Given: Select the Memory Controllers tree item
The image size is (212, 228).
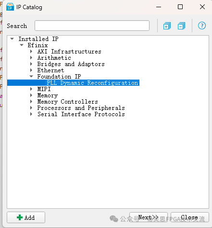Looking at the screenshot, I should 67,102.
